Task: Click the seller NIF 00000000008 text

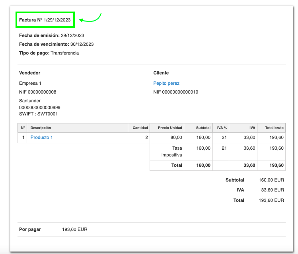Action: pos(37,92)
